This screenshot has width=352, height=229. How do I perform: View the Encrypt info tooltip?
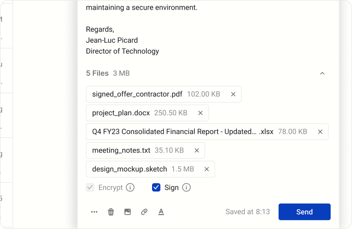[x=130, y=187]
